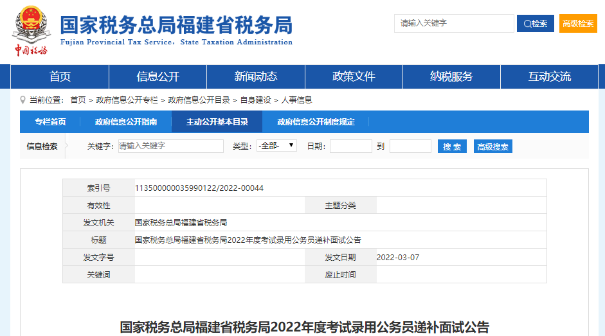Go to 新闻动态 section
605x336 pixels.
click(255, 76)
